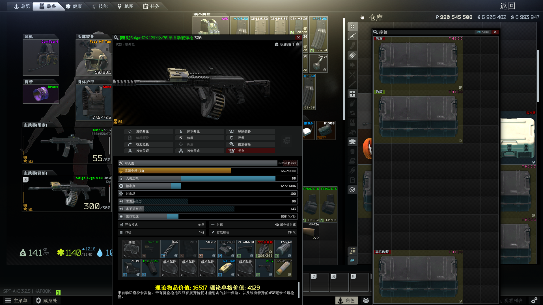Viewport: 543px width, 305px height.
Task: Filter stash by medical cross icon
Action: (x=352, y=94)
